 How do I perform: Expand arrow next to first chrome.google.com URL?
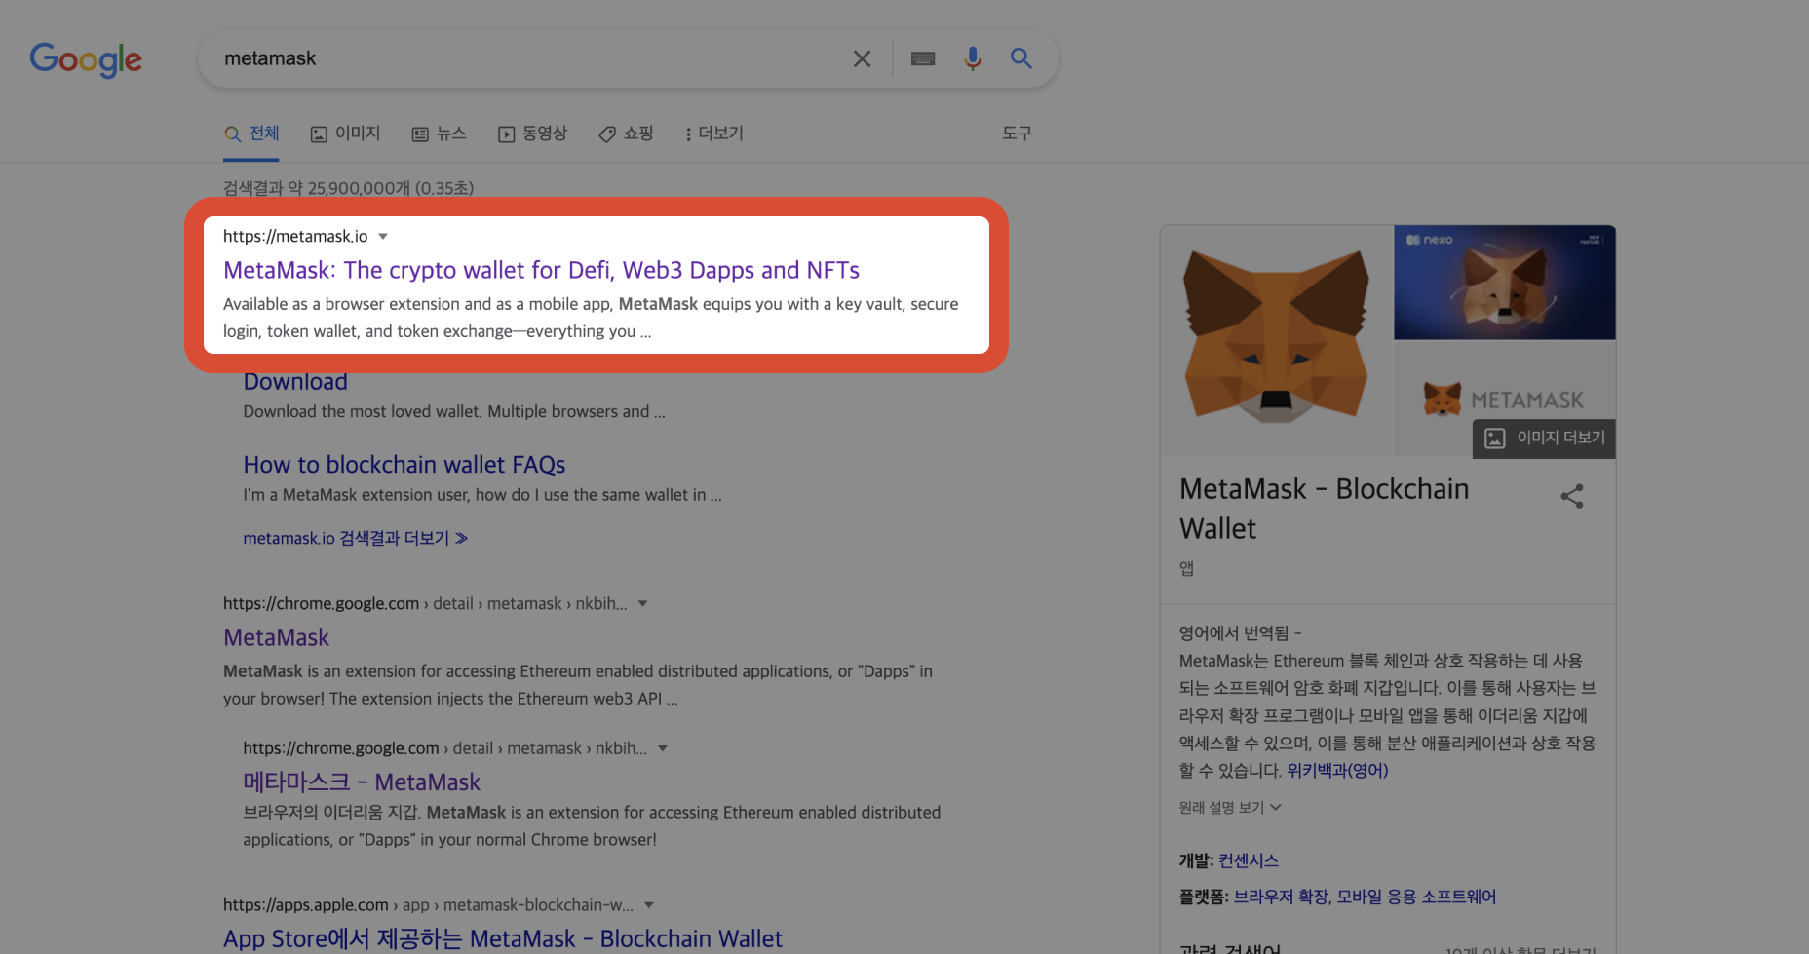pos(642,603)
